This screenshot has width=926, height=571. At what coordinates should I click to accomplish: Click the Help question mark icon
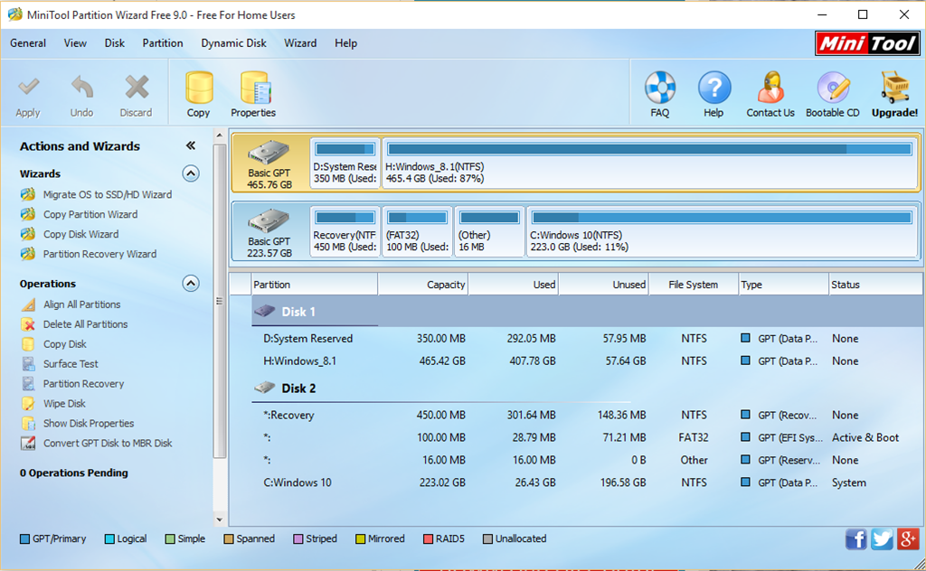click(x=714, y=88)
